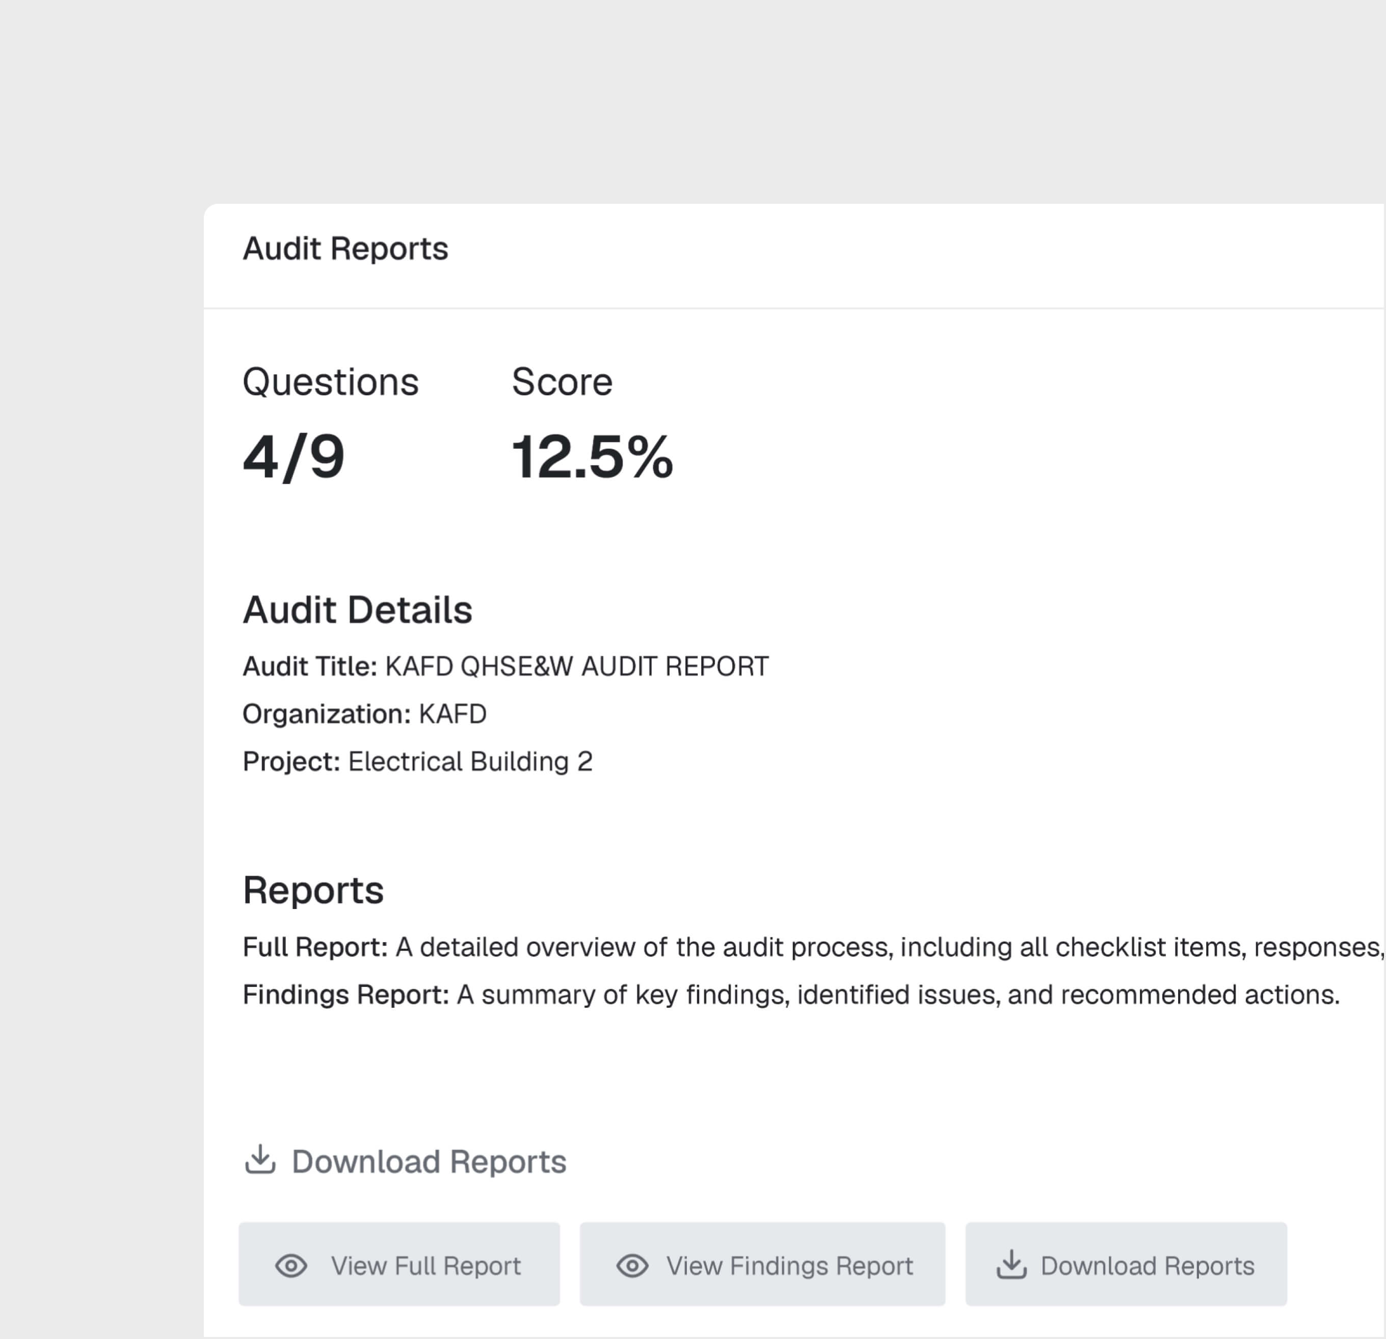Click the eye icon on View Findings Report
The width and height of the screenshot is (1386, 1339).
tap(633, 1265)
